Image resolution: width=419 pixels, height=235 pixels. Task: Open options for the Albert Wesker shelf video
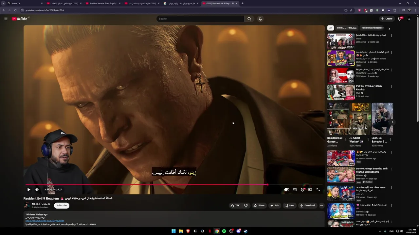(368, 139)
